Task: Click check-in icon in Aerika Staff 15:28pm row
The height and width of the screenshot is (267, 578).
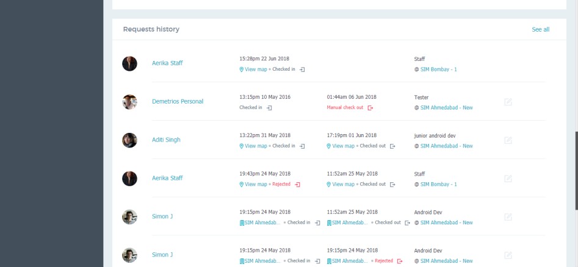Action: point(302,69)
